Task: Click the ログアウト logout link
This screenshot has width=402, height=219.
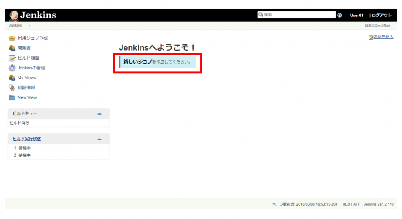Action: click(x=382, y=15)
